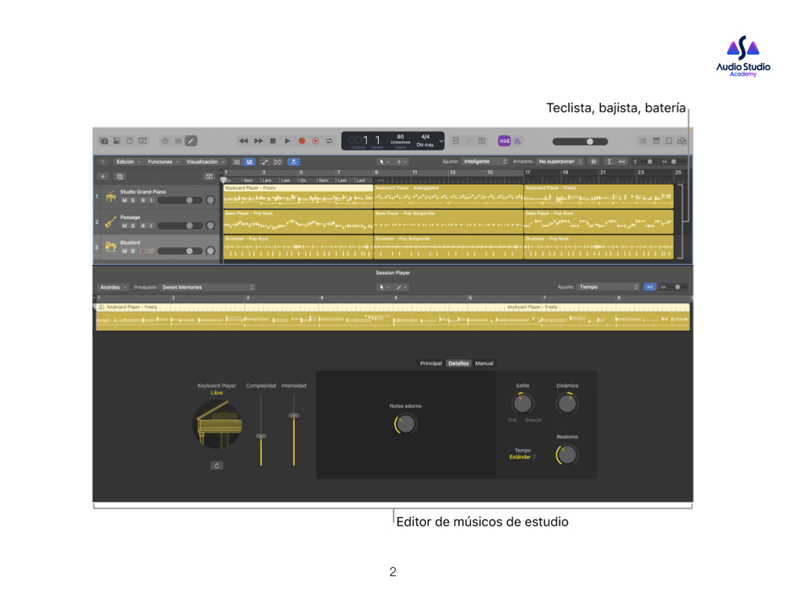
Task: Switch to the Detalles tab
Action: pyautogui.click(x=458, y=363)
